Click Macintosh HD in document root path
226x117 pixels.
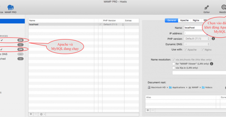point(157,87)
